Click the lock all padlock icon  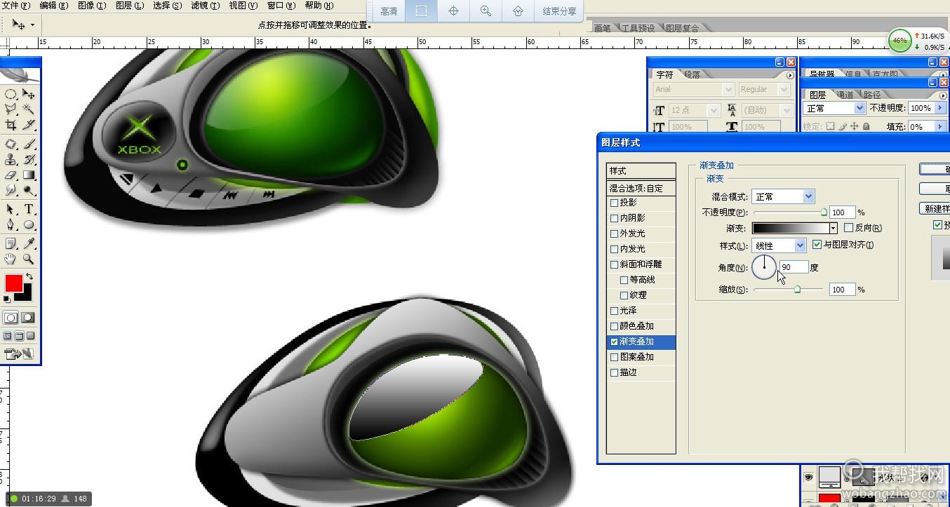point(866,126)
